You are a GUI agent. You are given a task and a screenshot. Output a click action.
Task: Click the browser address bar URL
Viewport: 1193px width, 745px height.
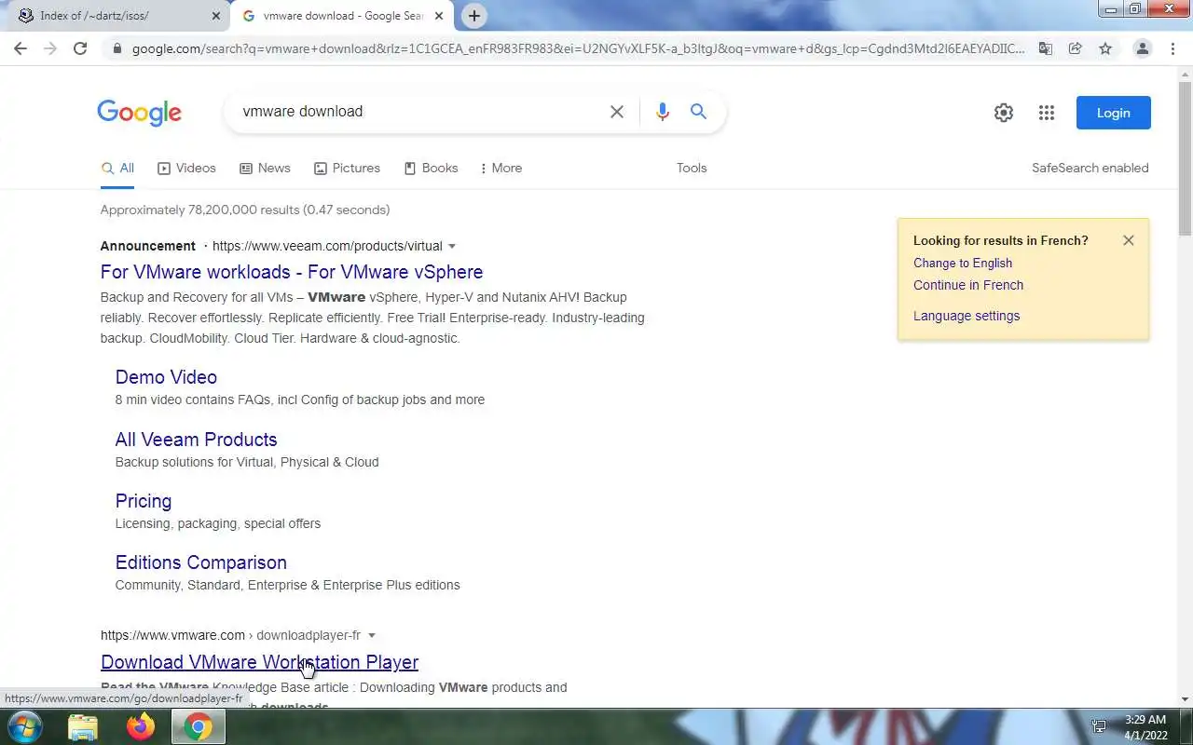click(x=578, y=48)
